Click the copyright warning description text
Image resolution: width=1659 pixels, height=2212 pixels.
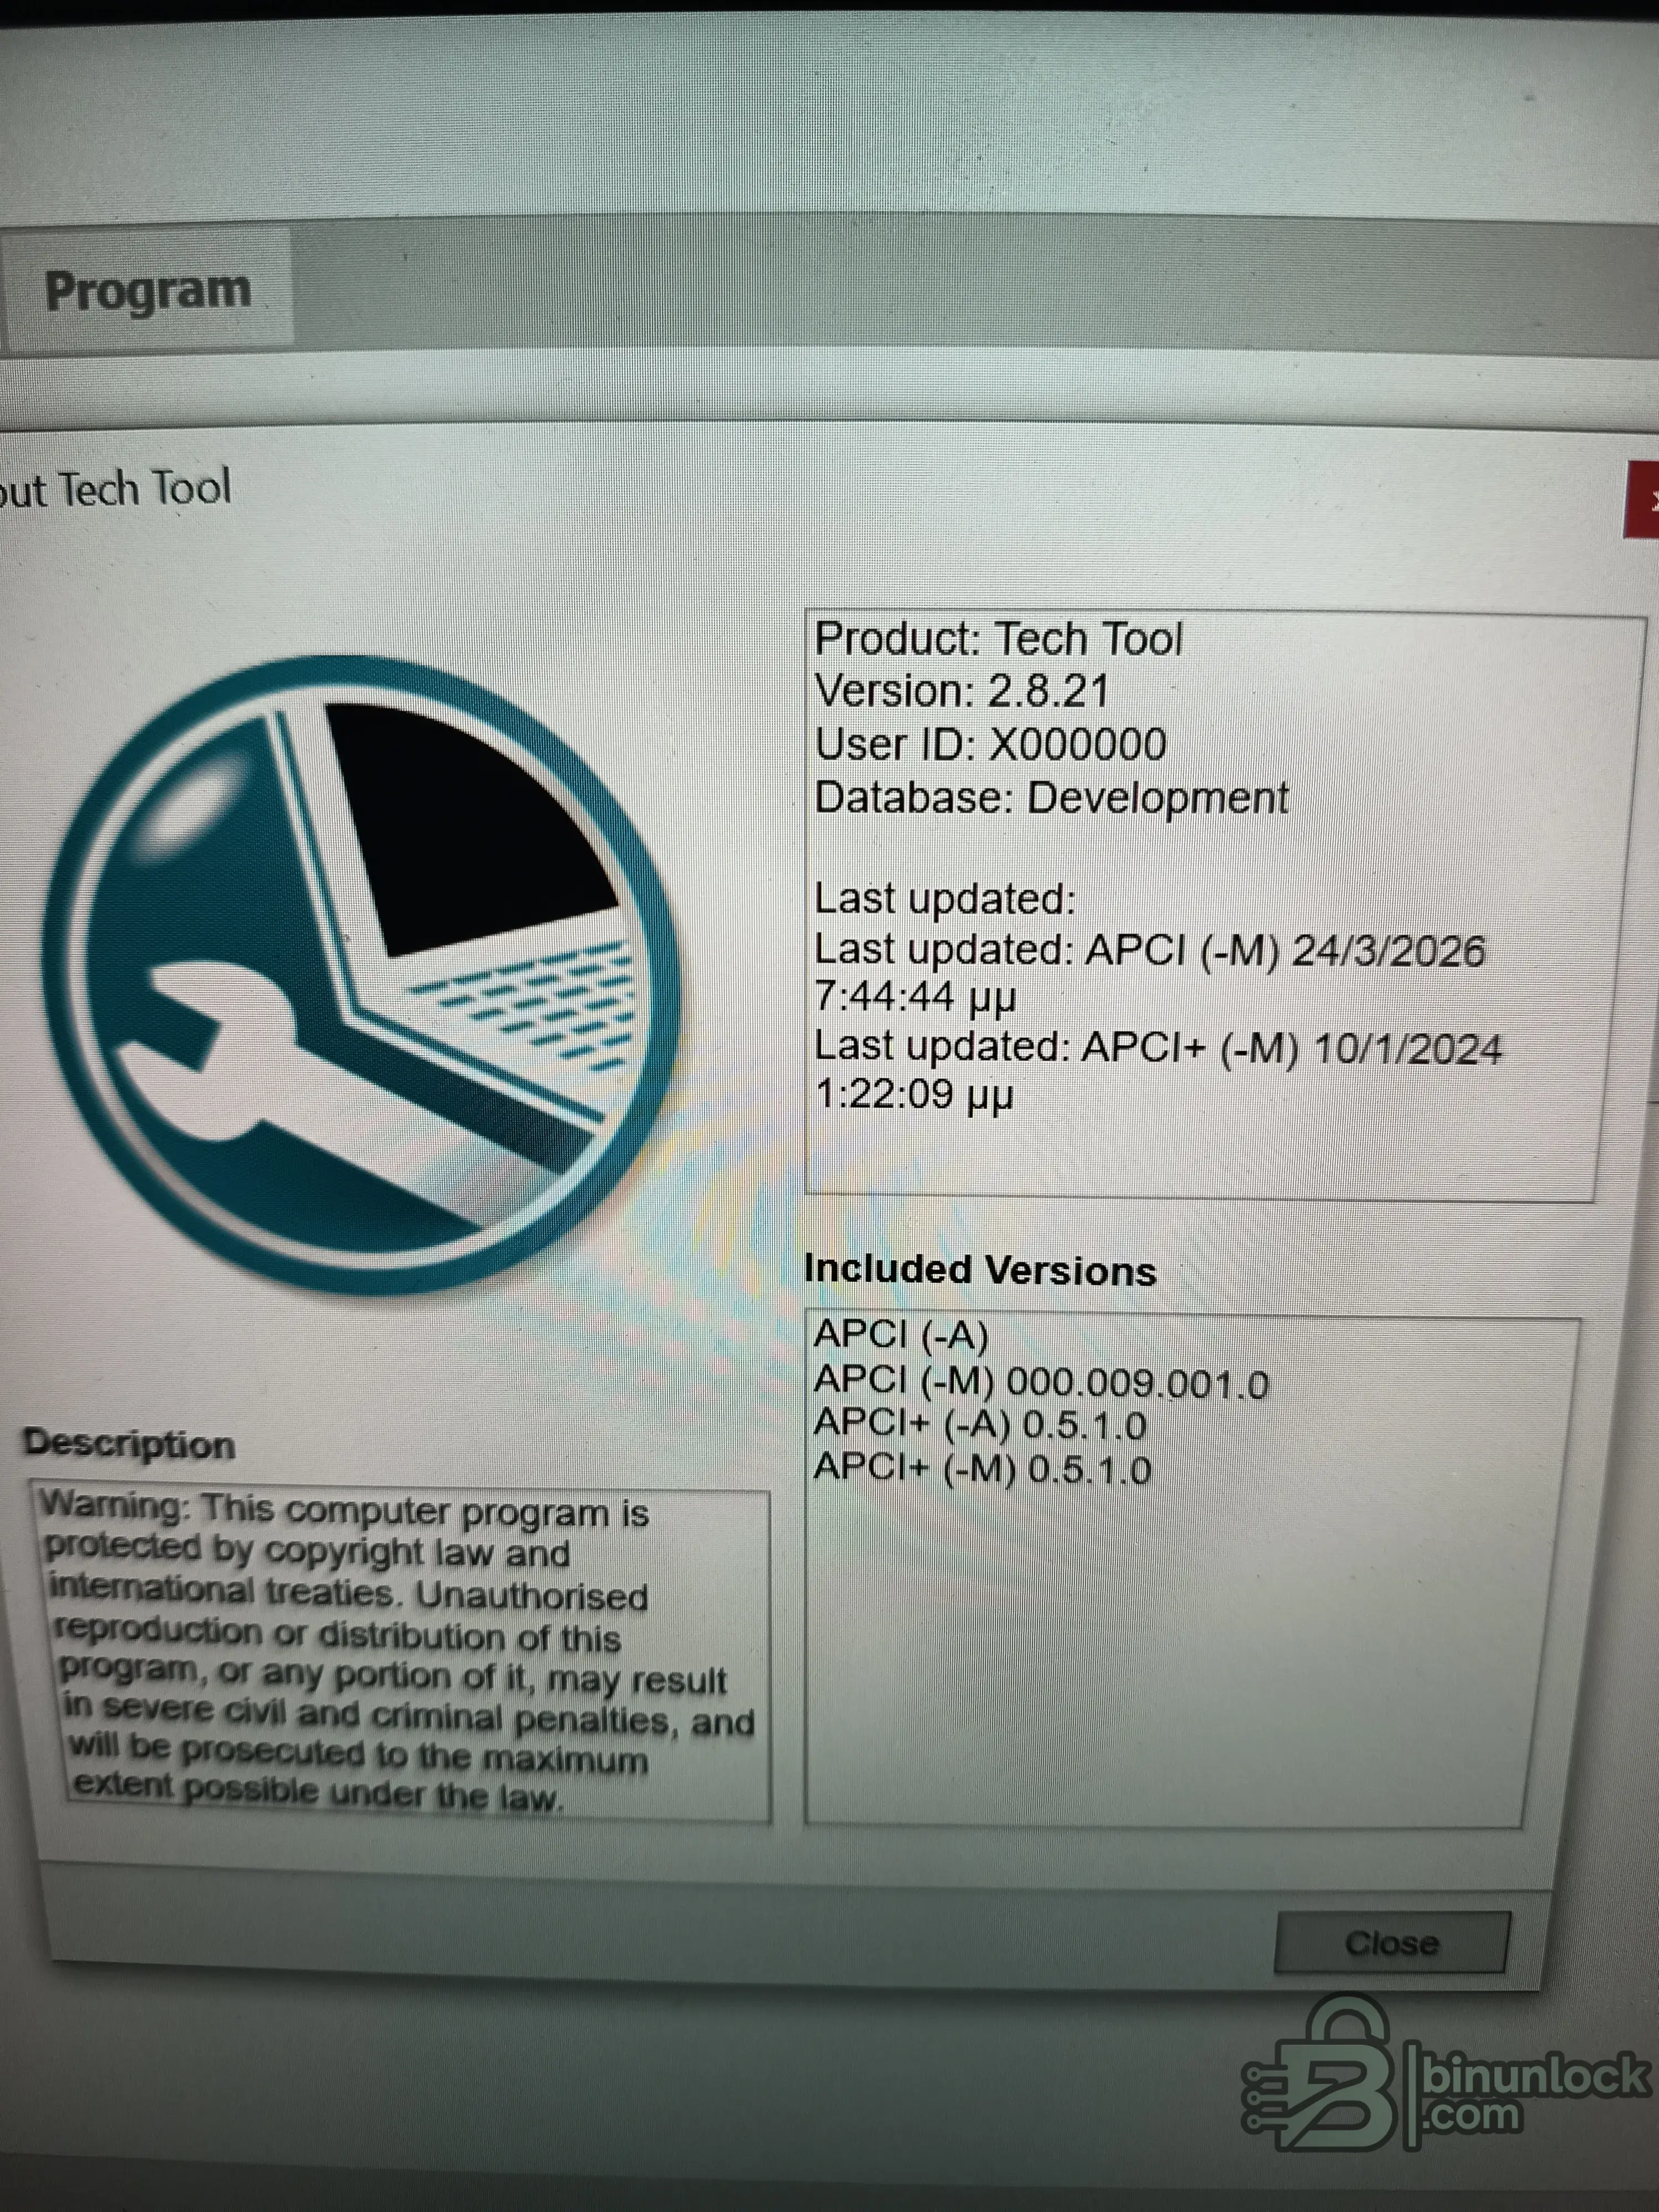pyautogui.click(x=398, y=1653)
